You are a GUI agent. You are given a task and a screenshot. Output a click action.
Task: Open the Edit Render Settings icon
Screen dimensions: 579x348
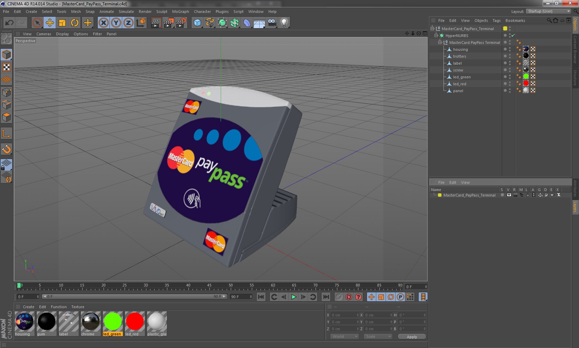point(182,23)
